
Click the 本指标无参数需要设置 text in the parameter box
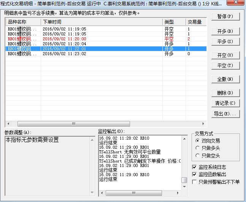[32, 140]
